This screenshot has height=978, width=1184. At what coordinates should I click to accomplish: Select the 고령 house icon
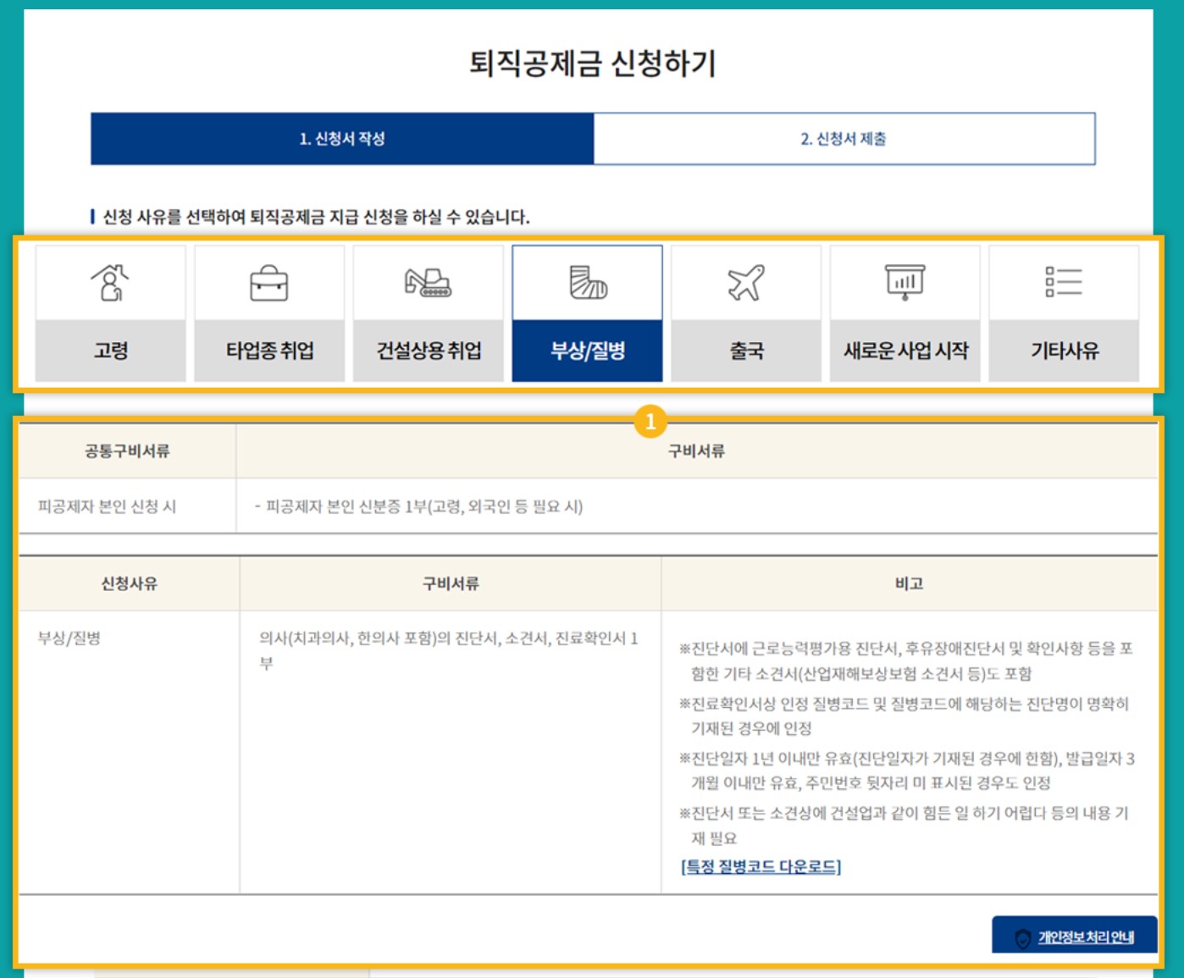tap(109, 283)
